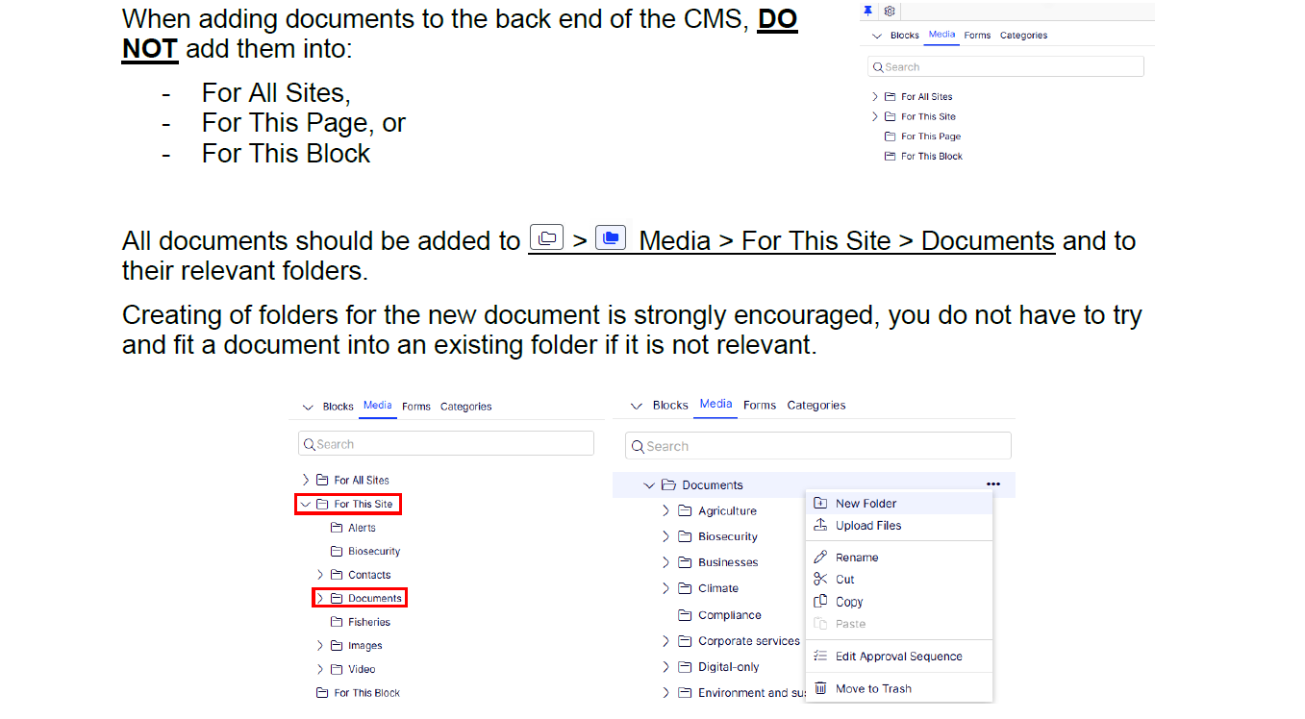This screenshot has height=719, width=1305.
Task: Click the Agriculture folder icon
Action: [685, 510]
